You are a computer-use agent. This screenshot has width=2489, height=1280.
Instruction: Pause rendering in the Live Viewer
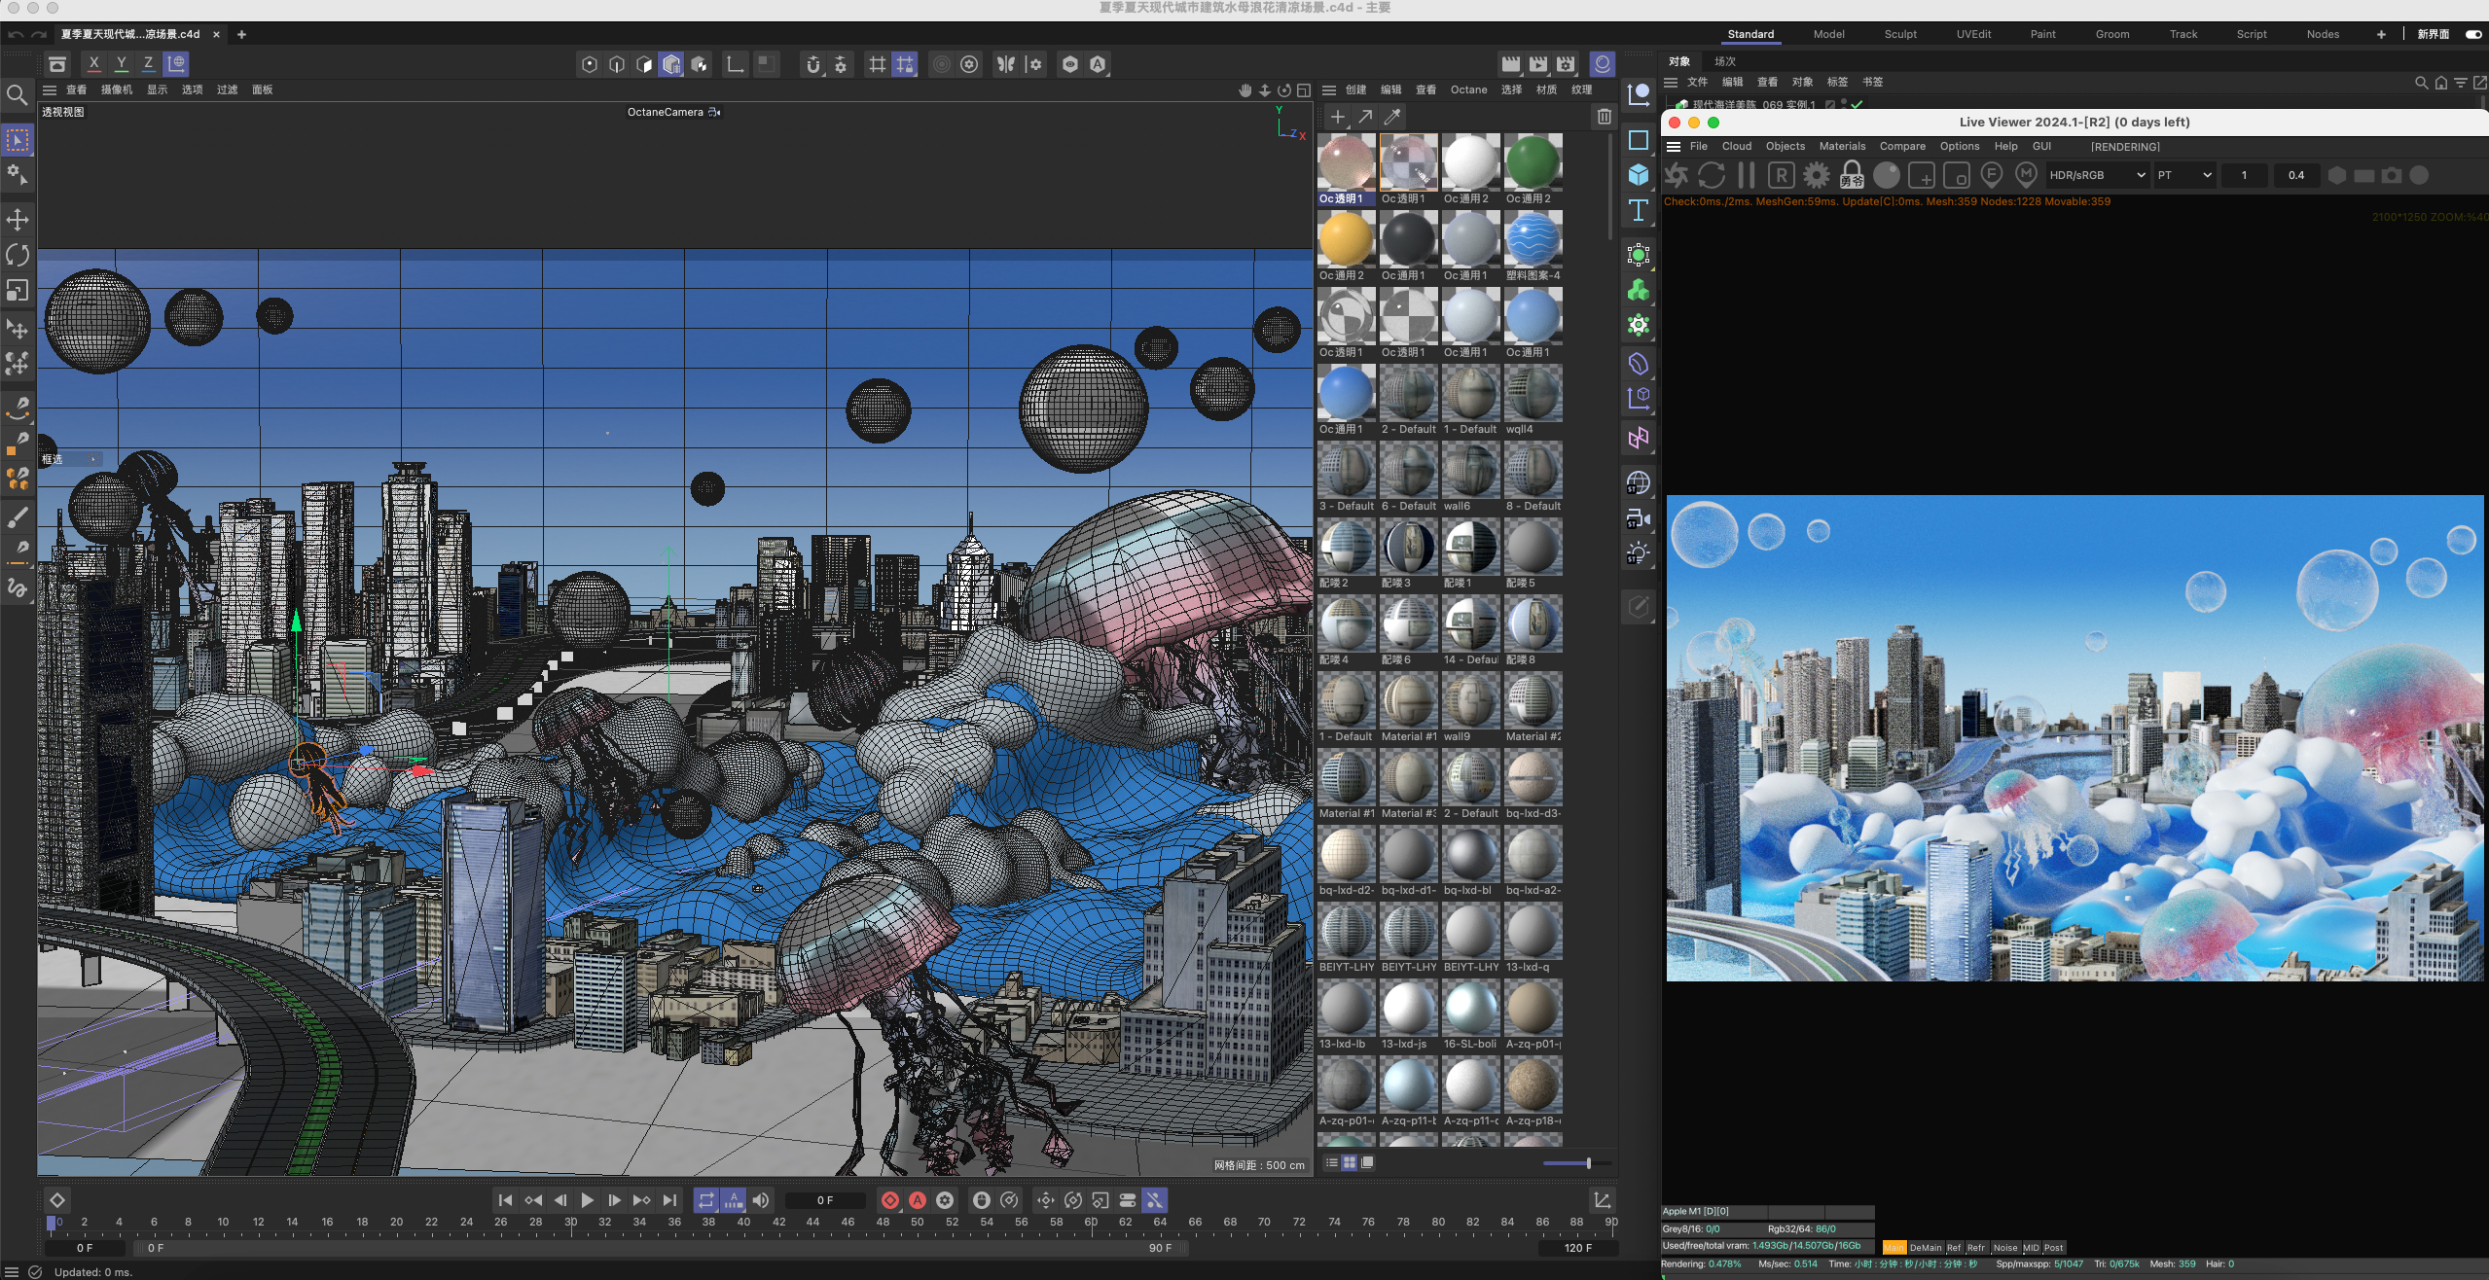(x=1746, y=175)
